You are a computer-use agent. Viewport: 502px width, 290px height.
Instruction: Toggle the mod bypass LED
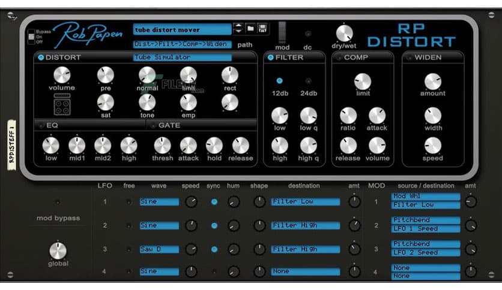tap(57, 202)
